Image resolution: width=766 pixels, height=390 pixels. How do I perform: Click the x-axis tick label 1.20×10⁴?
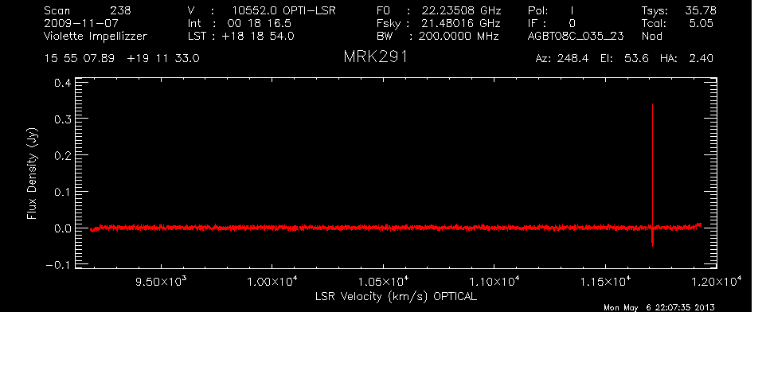coord(716,282)
